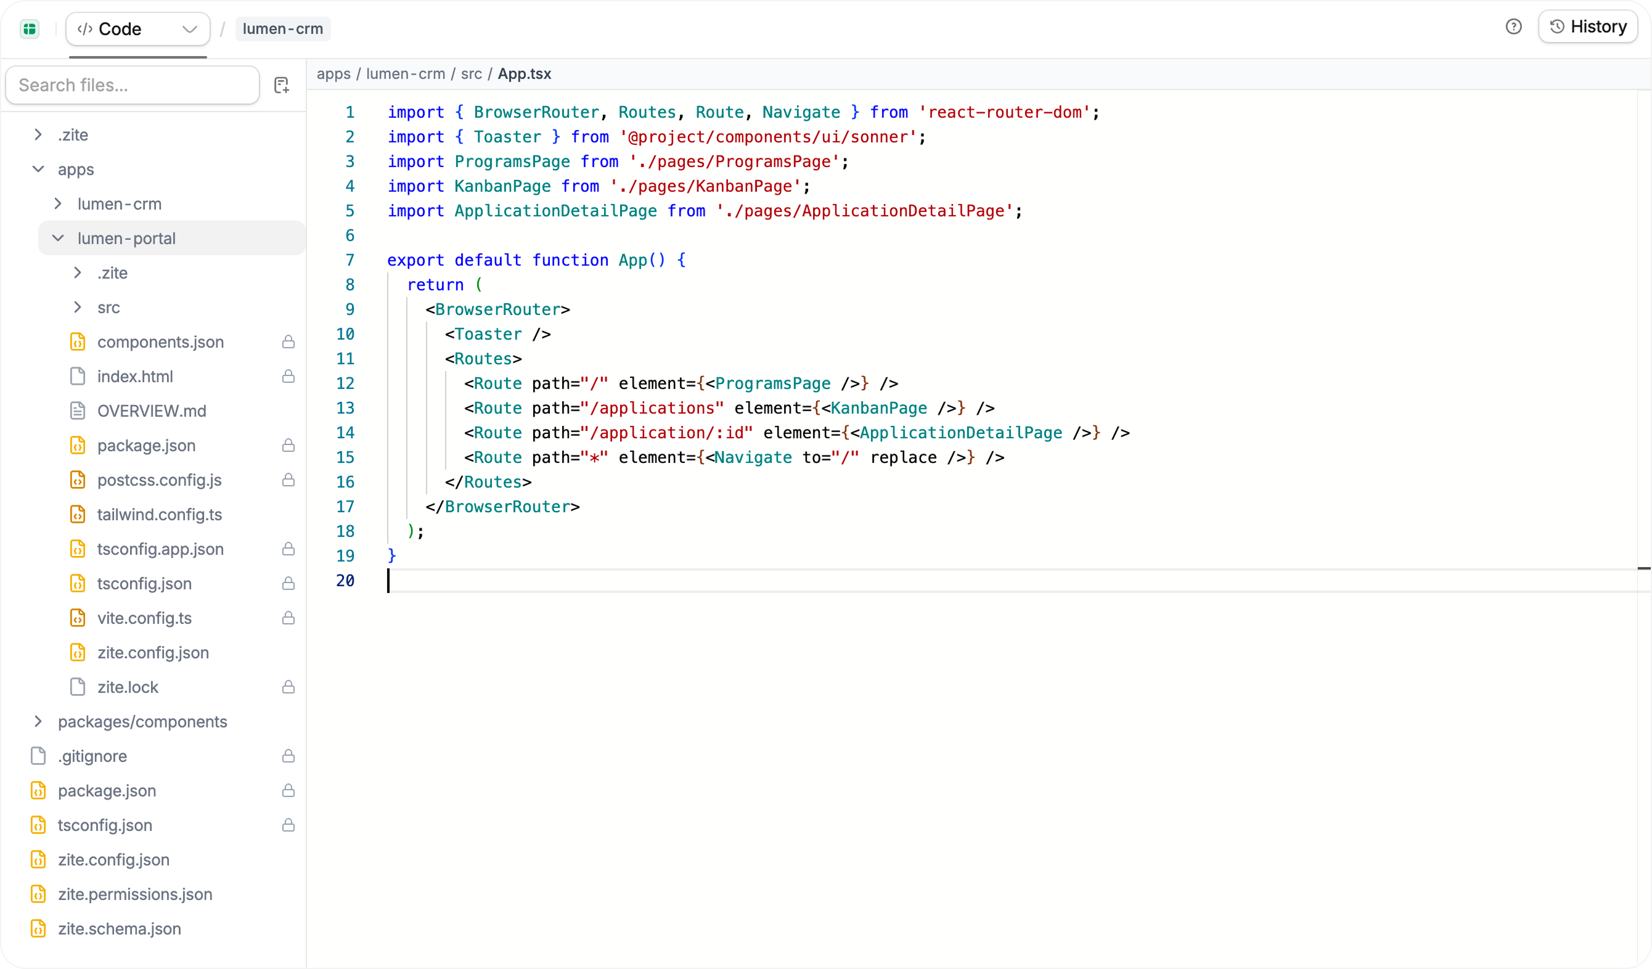Image resolution: width=1652 pixels, height=969 pixels.
Task: Click the App.tsx breadcrumb segment
Action: click(x=525, y=74)
